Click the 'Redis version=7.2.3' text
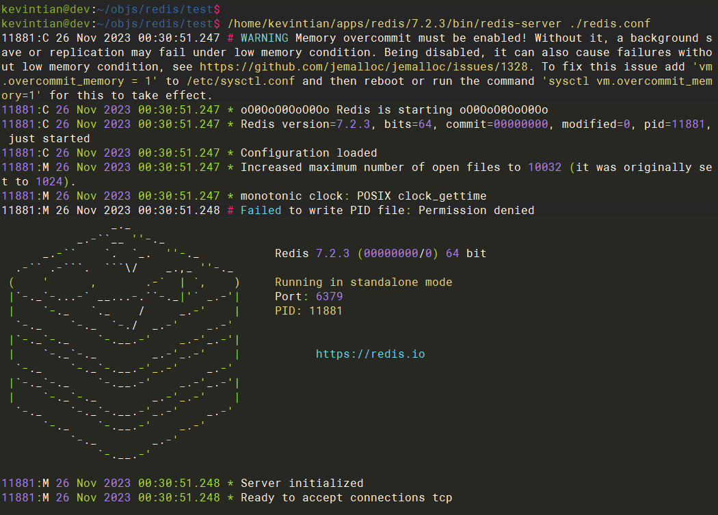 305,124
